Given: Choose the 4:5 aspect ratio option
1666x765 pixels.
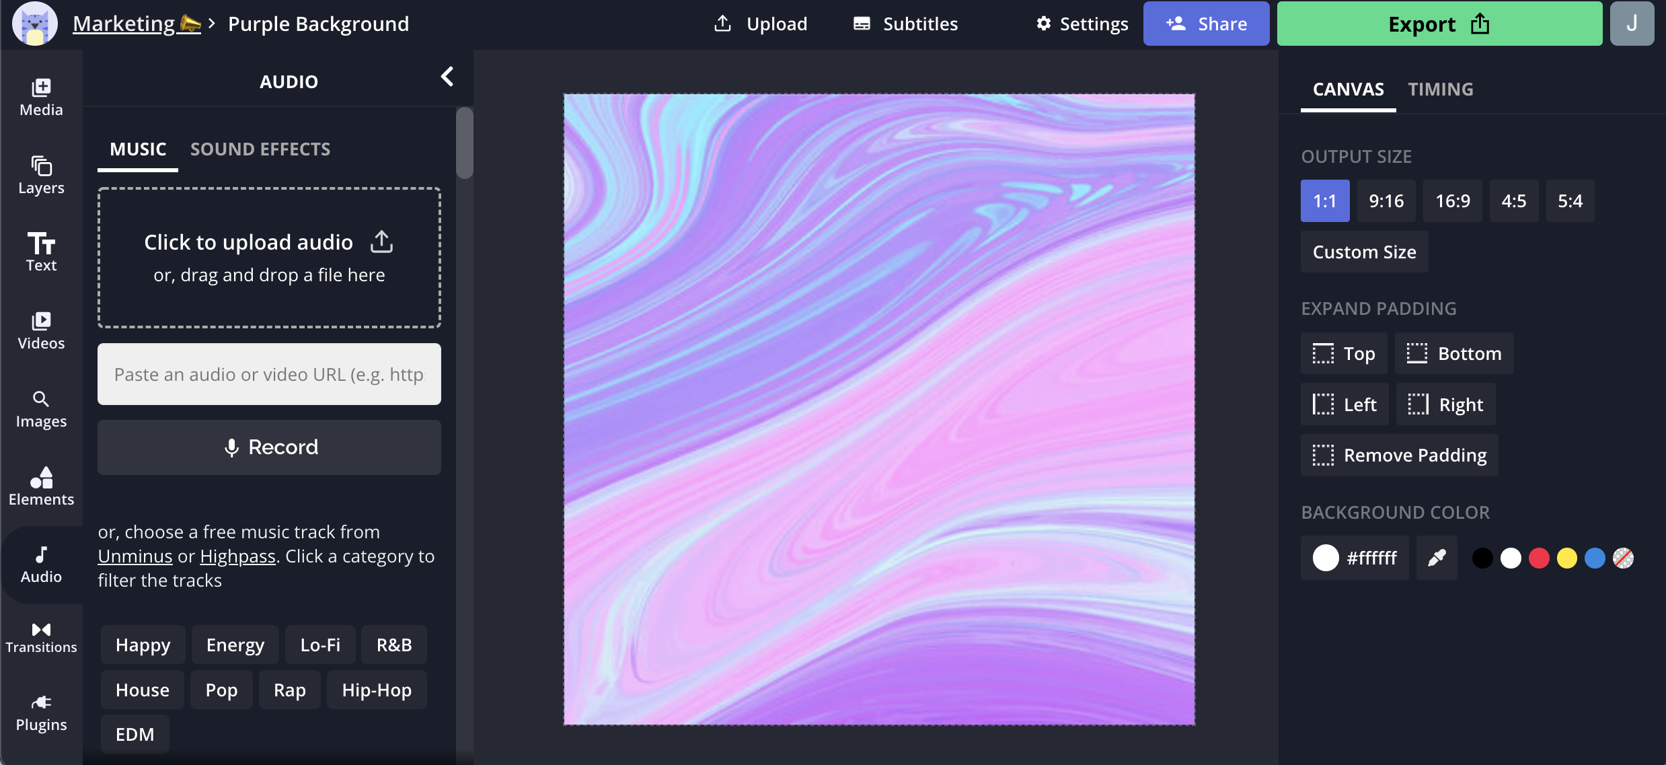Looking at the screenshot, I should coord(1513,201).
